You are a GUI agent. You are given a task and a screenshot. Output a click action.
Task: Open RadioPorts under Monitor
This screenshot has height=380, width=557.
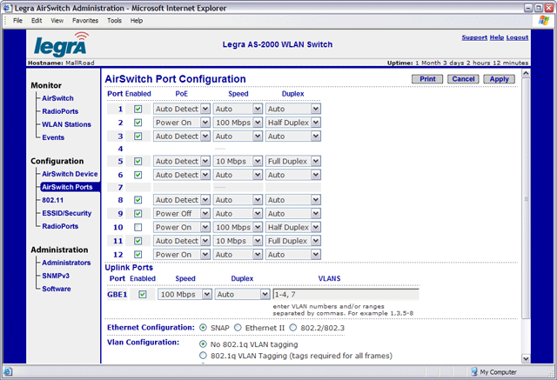60,111
